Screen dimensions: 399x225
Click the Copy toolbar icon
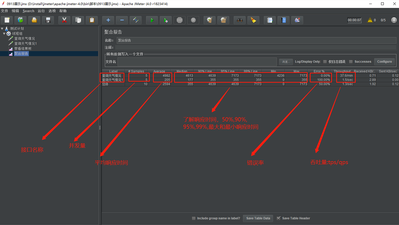[78, 20]
